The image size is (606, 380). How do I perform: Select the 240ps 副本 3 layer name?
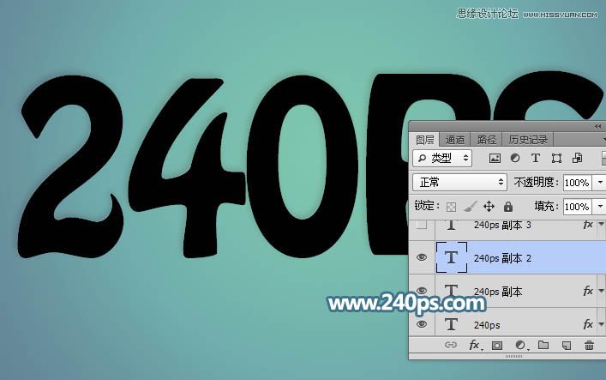point(502,225)
